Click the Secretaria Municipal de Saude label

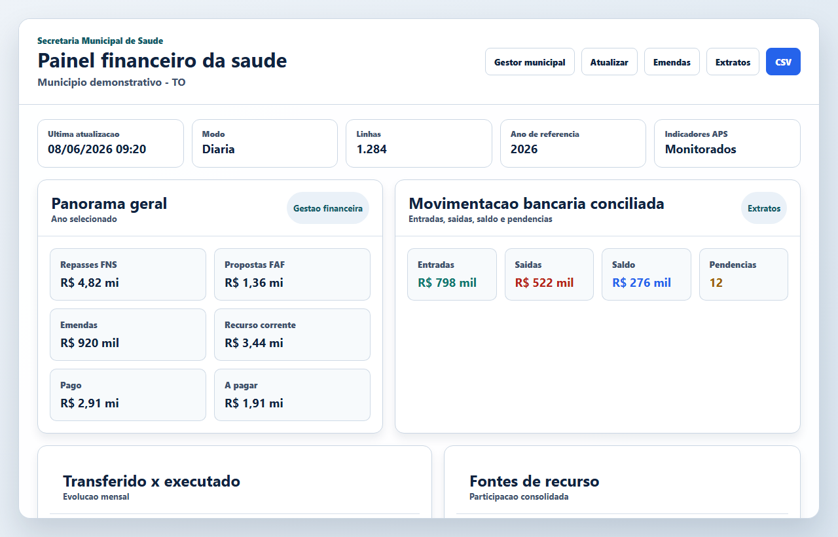[100, 41]
